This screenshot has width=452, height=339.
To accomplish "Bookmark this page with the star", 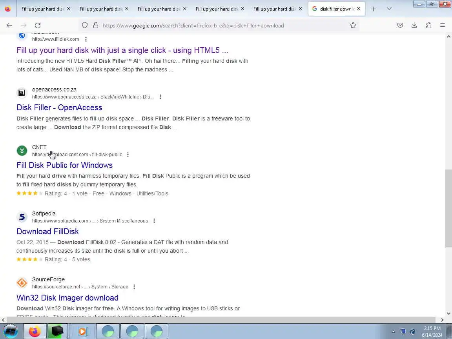I will (x=353, y=26).
